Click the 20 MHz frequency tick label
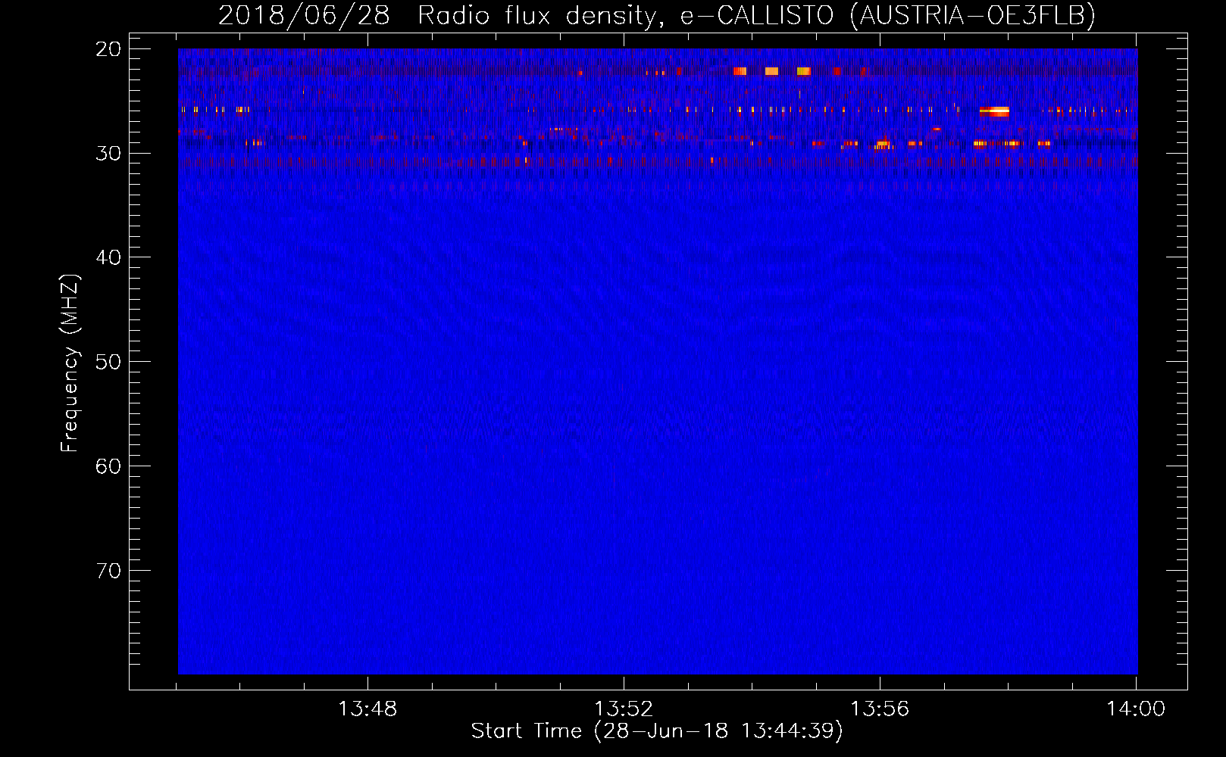1226x757 pixels. (108, 49)
